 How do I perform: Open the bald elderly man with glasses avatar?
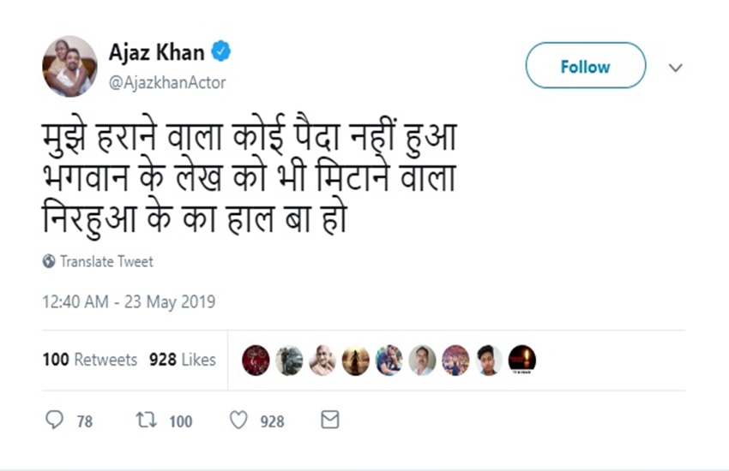pos(322,360)
